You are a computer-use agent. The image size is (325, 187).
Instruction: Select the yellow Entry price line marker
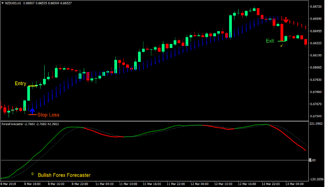[33, 86]
